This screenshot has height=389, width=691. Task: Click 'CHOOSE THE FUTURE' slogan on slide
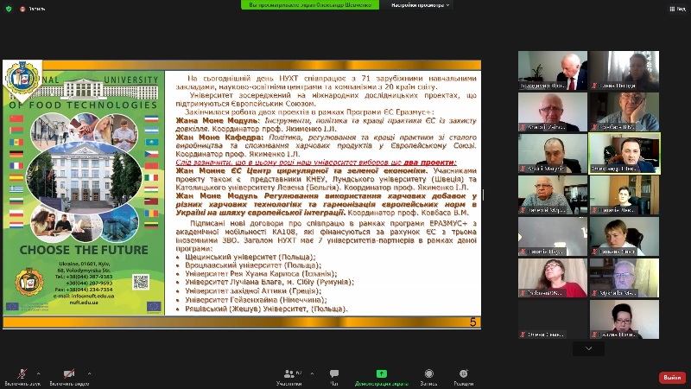[x=84, y=250]
